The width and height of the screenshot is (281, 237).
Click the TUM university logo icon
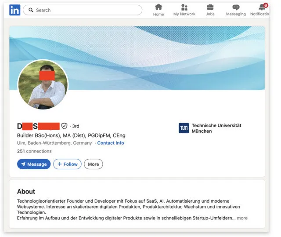pyautogui.click(x=184, y=128)
